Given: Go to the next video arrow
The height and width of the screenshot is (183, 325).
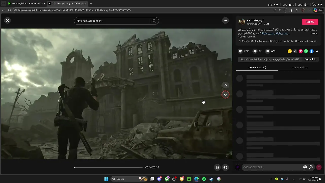Looking at the screenshot, I should [225, 95].
